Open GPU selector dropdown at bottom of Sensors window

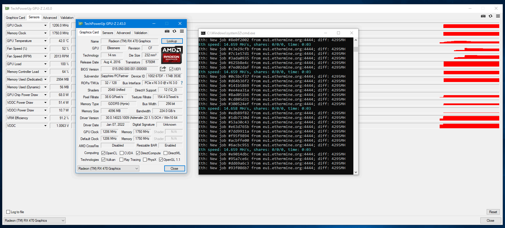pyautogui.click(x=35, y=221)
